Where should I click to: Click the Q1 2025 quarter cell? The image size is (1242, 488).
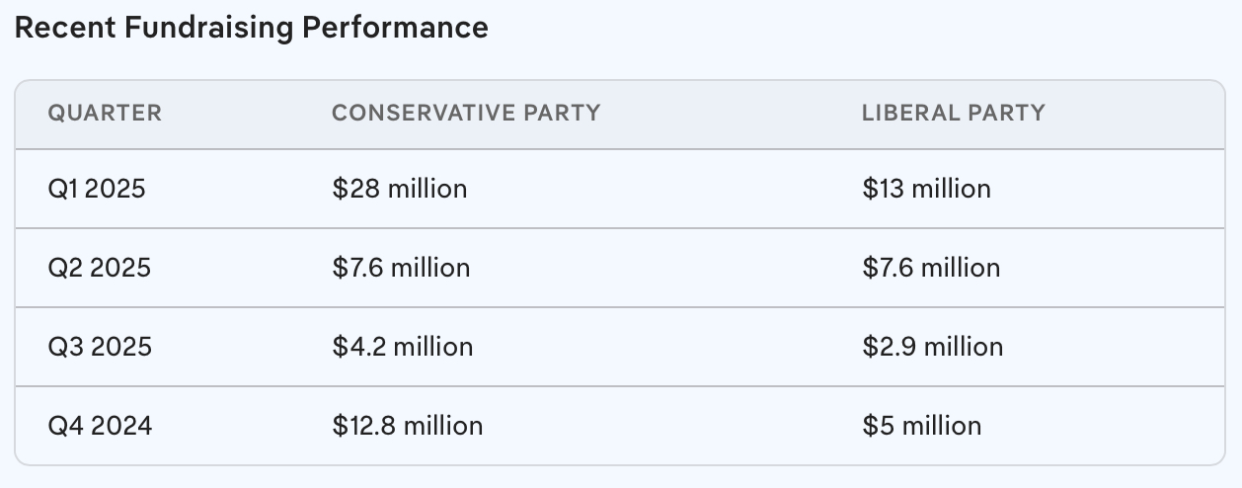pos(97,189)
